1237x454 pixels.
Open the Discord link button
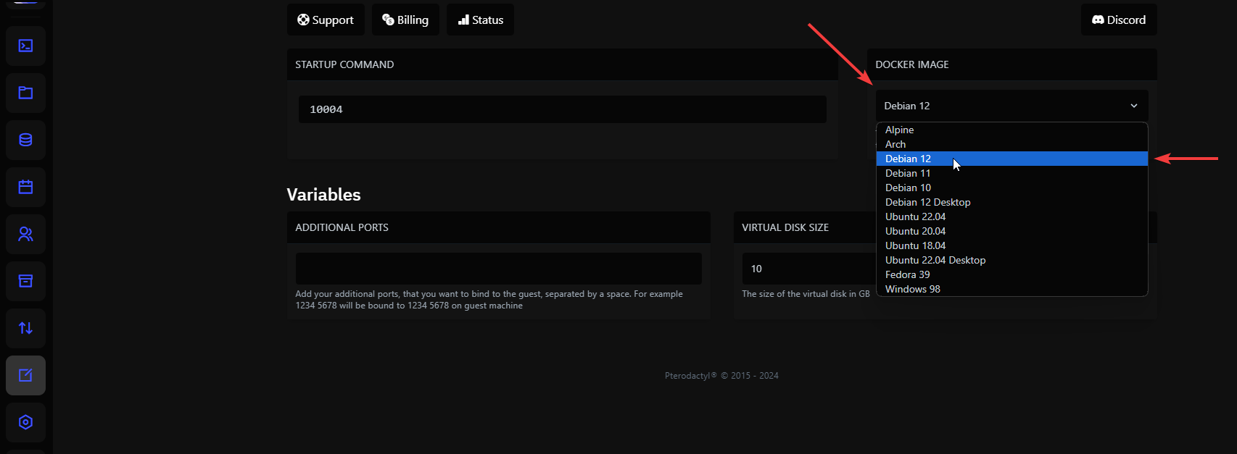click(x=1119, y=20)
